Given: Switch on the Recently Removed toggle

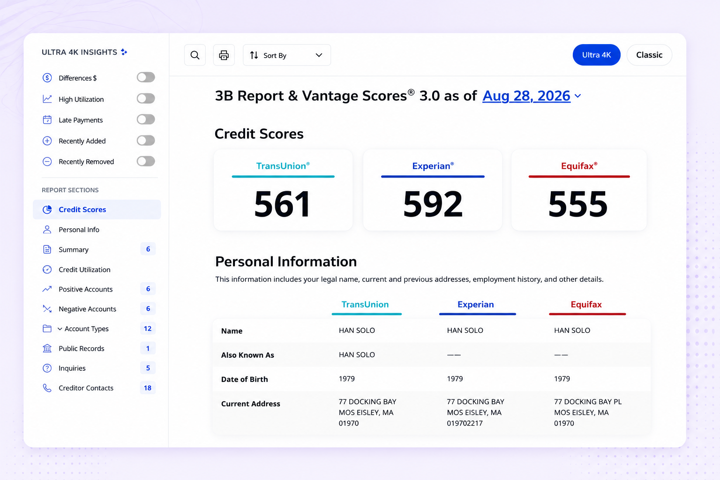Looking at the screenshot, I should coord(146,161).
